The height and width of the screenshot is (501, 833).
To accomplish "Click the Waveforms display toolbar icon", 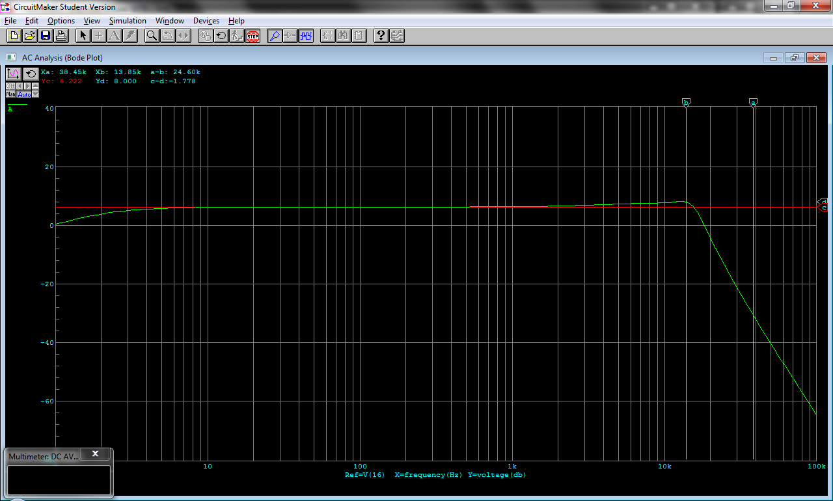I will pyautogui.click(x=306, y=36).
